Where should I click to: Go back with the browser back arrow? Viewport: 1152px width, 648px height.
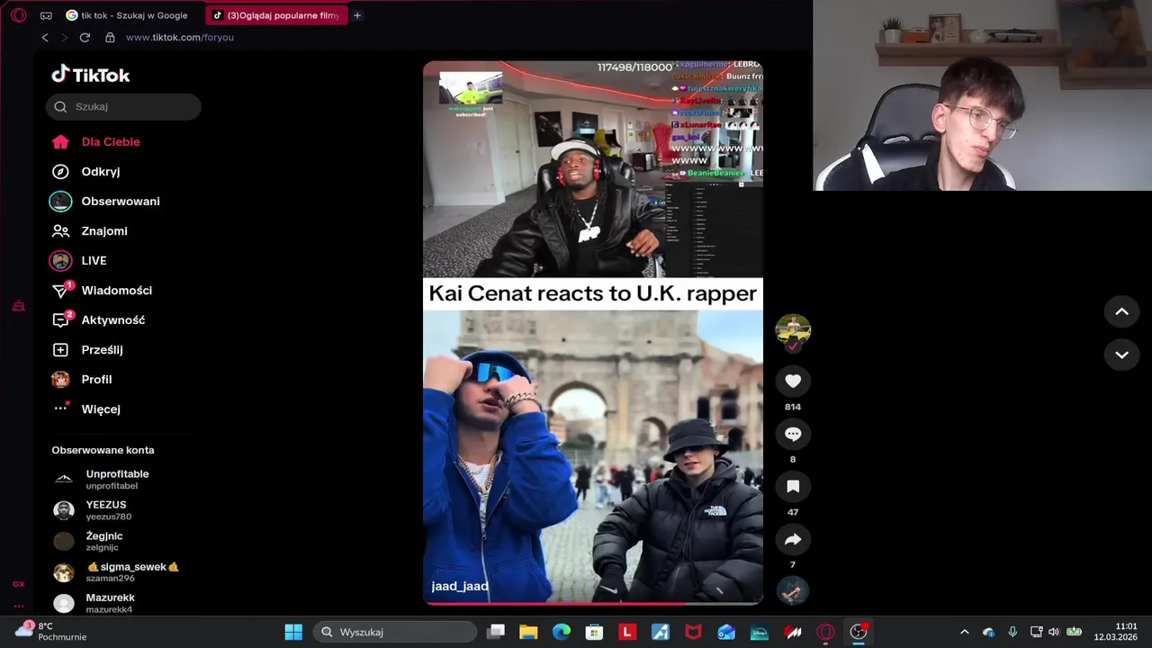coord(45,38)
